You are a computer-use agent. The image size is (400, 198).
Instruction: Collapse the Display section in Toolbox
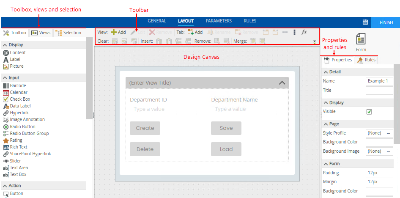[x=5, y=44]
